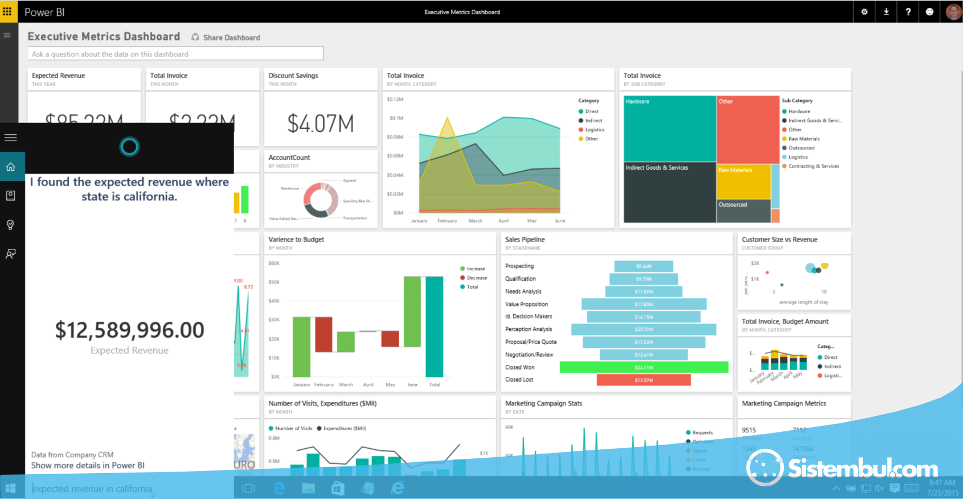Click the 9515 value in Campaign Metrics
Screen dimensions: 963x499
click(749, 430)
